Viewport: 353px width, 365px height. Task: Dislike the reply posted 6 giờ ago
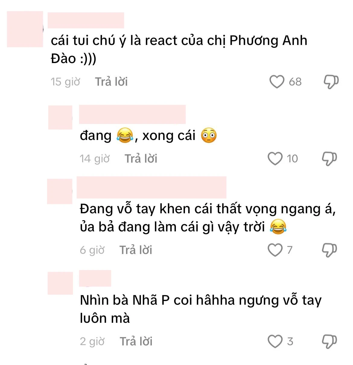click(329, 250)
